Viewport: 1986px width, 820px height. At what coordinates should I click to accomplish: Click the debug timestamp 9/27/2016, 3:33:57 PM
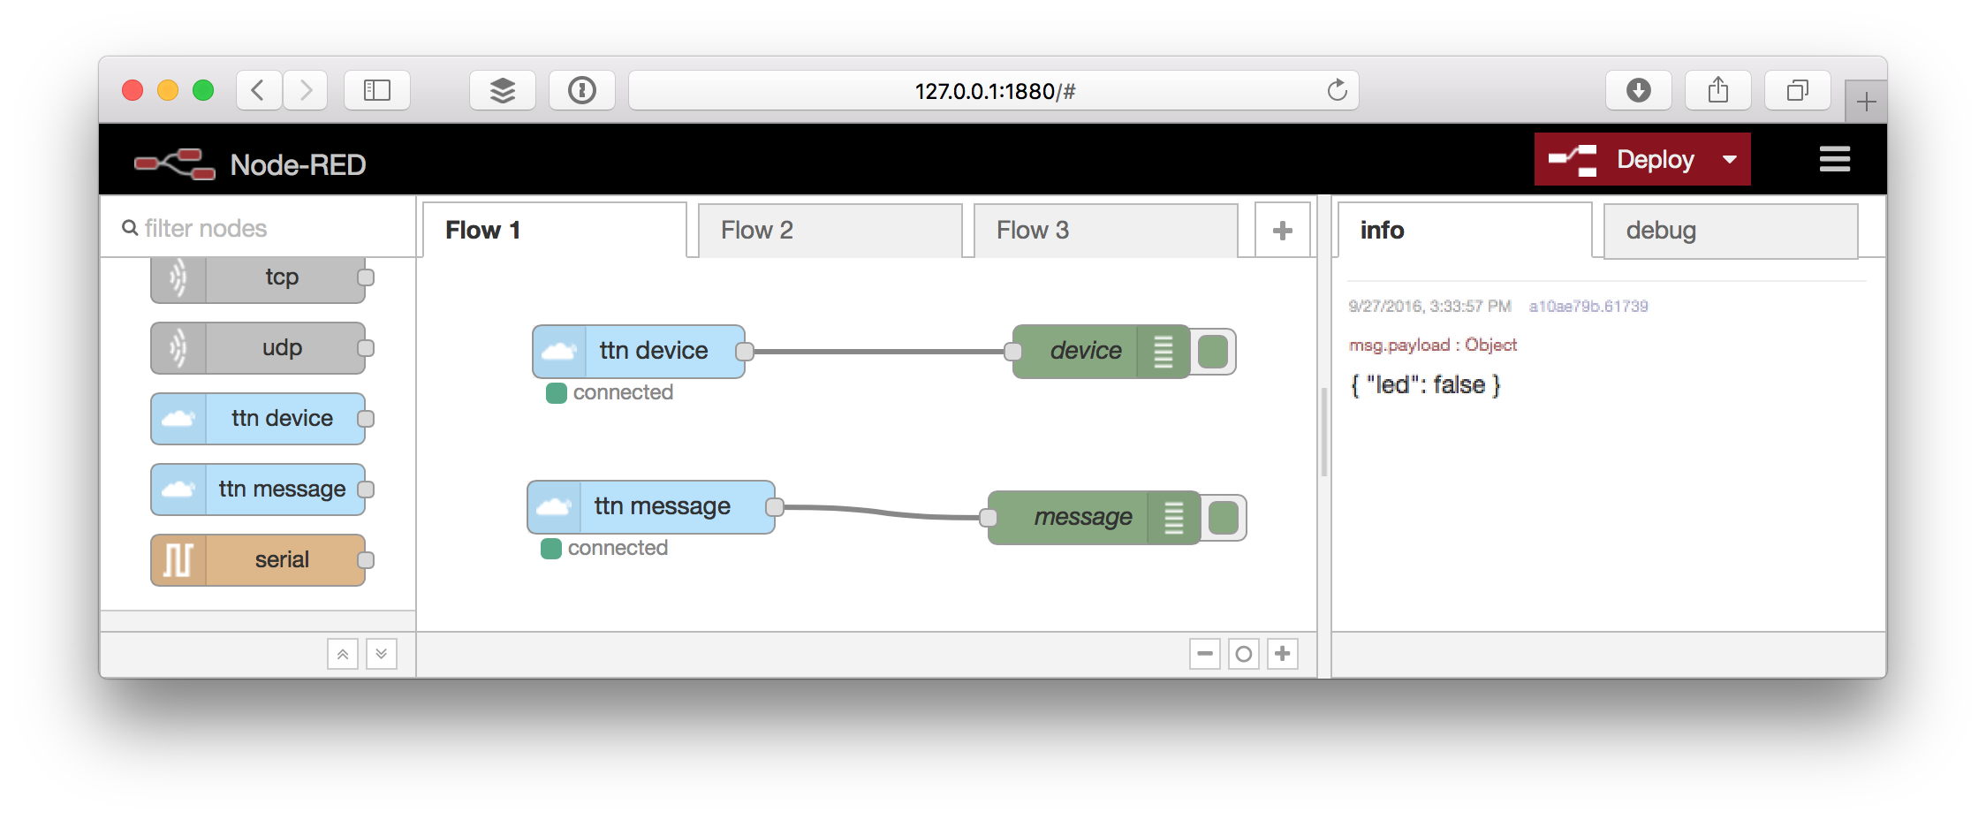tap(1429, 307)
